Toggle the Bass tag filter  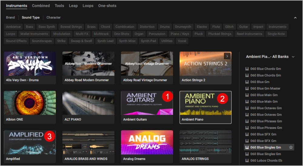[30, 27]
